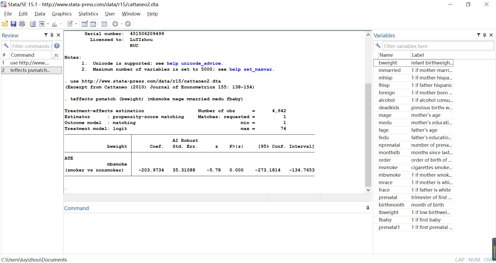Toggle pin on the Review panel
Viewport: 496px width, 263px height.
tap(52, 35)
